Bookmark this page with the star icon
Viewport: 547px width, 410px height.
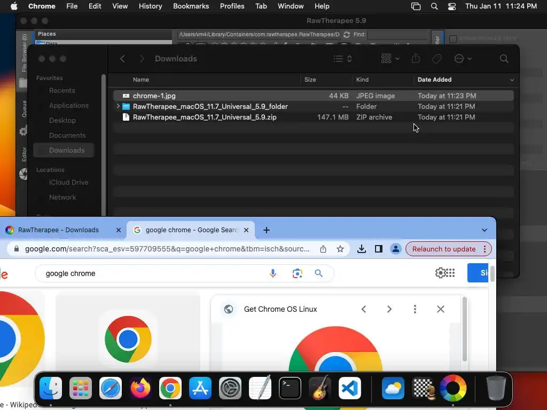click(340, 249)
